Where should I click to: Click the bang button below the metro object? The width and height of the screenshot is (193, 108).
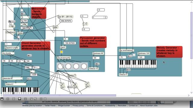[x=18, y=37]
